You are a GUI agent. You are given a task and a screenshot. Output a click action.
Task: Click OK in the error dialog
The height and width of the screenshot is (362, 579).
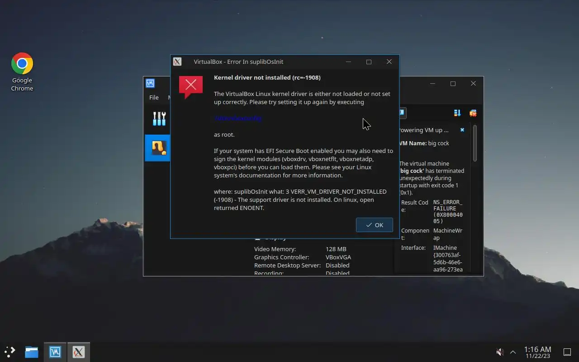pyautogui.click(x=375, y=225)
